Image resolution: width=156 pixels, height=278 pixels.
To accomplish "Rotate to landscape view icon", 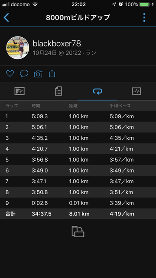I will click(x=78, y=232).
